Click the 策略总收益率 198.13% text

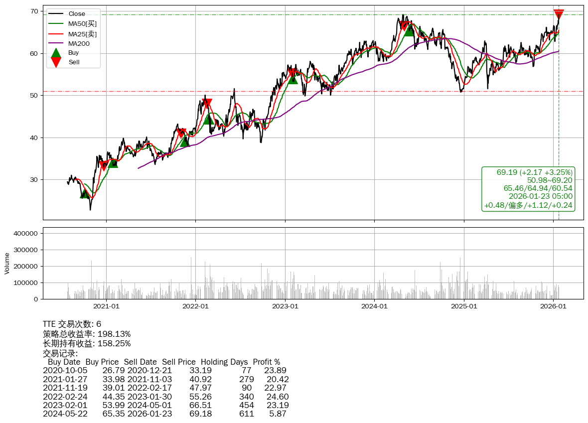87,334
